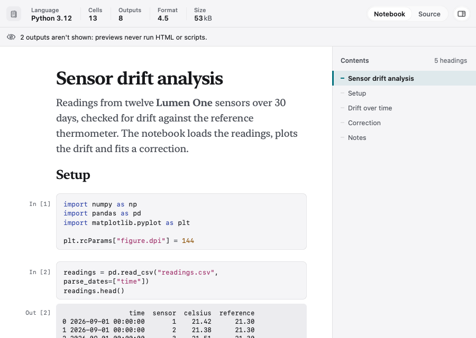Click the 21.38 celsius value

pos(202,330)
